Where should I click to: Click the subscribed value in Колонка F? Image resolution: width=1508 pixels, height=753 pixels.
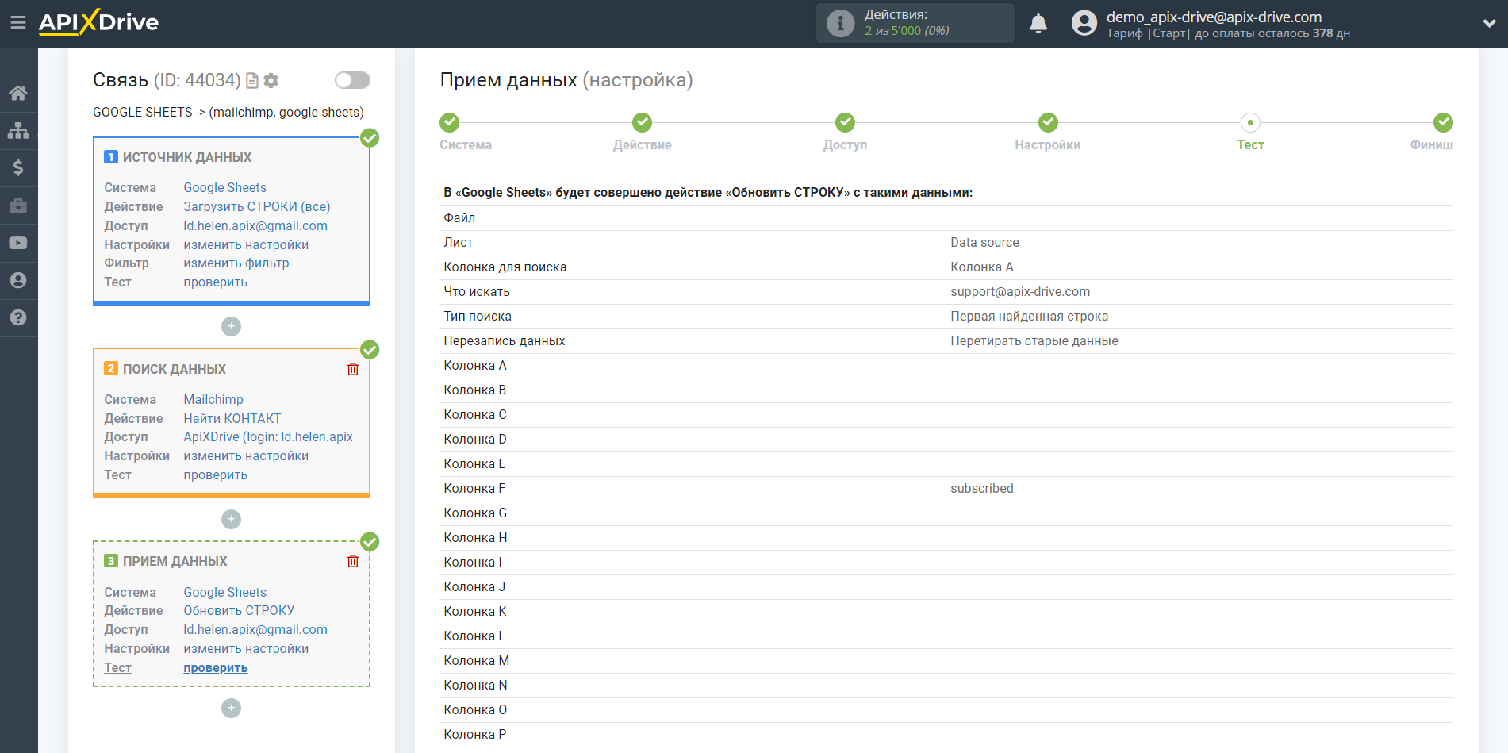point(982,488)
